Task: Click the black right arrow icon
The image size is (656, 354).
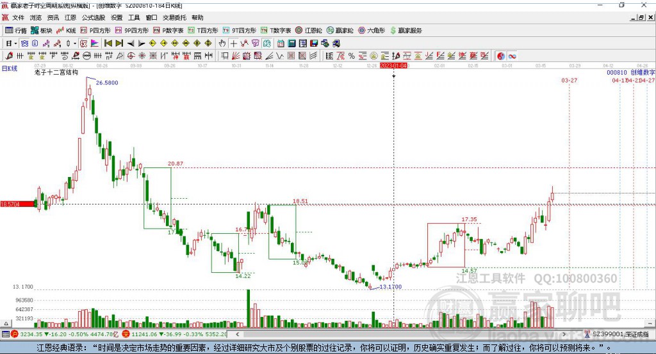Action: point(142,43)
